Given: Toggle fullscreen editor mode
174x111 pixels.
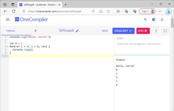Looking at the screenshot, I should click(165, 31).
